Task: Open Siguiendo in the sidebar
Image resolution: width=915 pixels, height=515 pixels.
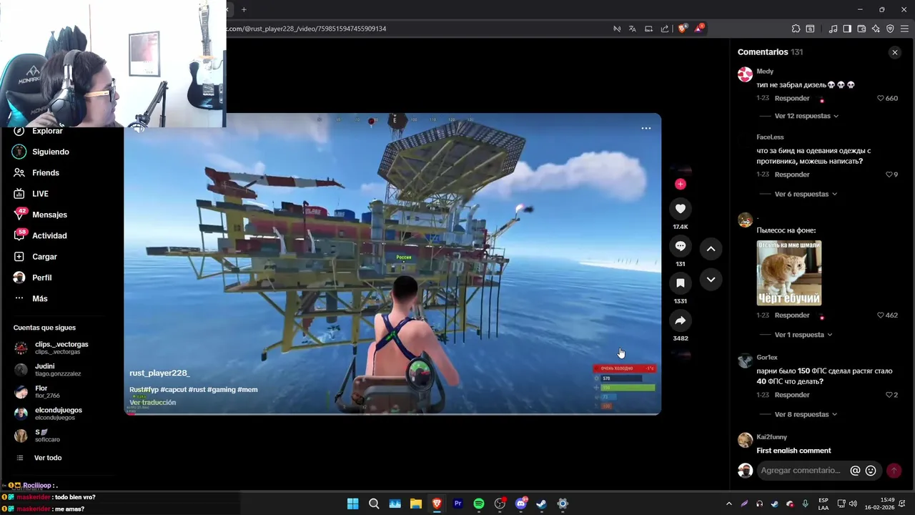Action: pyautogui.click(x=51, y=152)
